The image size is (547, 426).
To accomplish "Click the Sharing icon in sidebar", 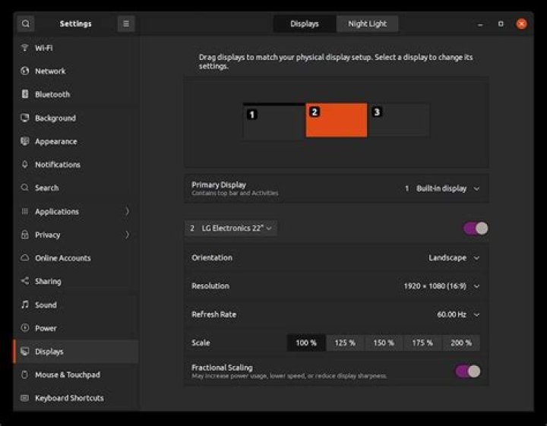I will tap(25, 281).
